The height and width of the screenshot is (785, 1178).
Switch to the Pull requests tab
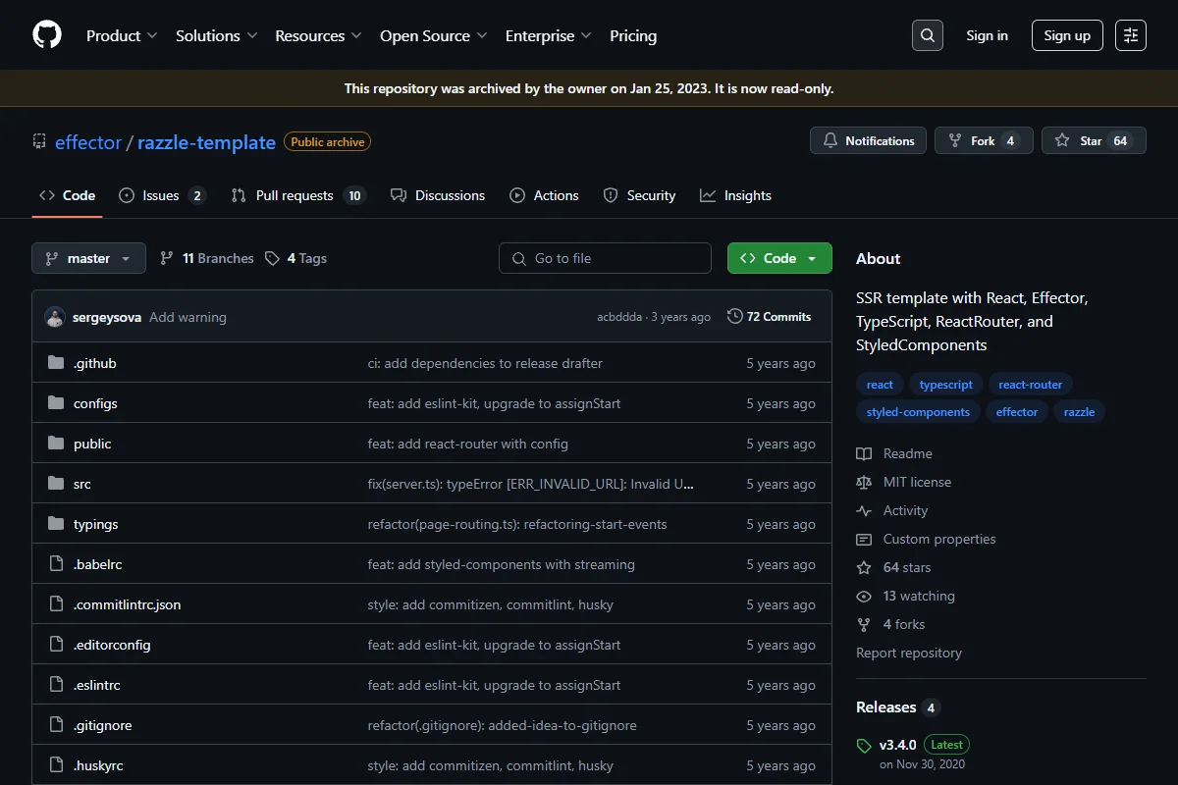coord(298,195)
